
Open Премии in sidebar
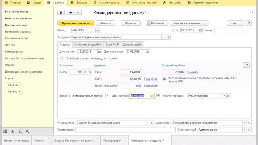point(10,65)
